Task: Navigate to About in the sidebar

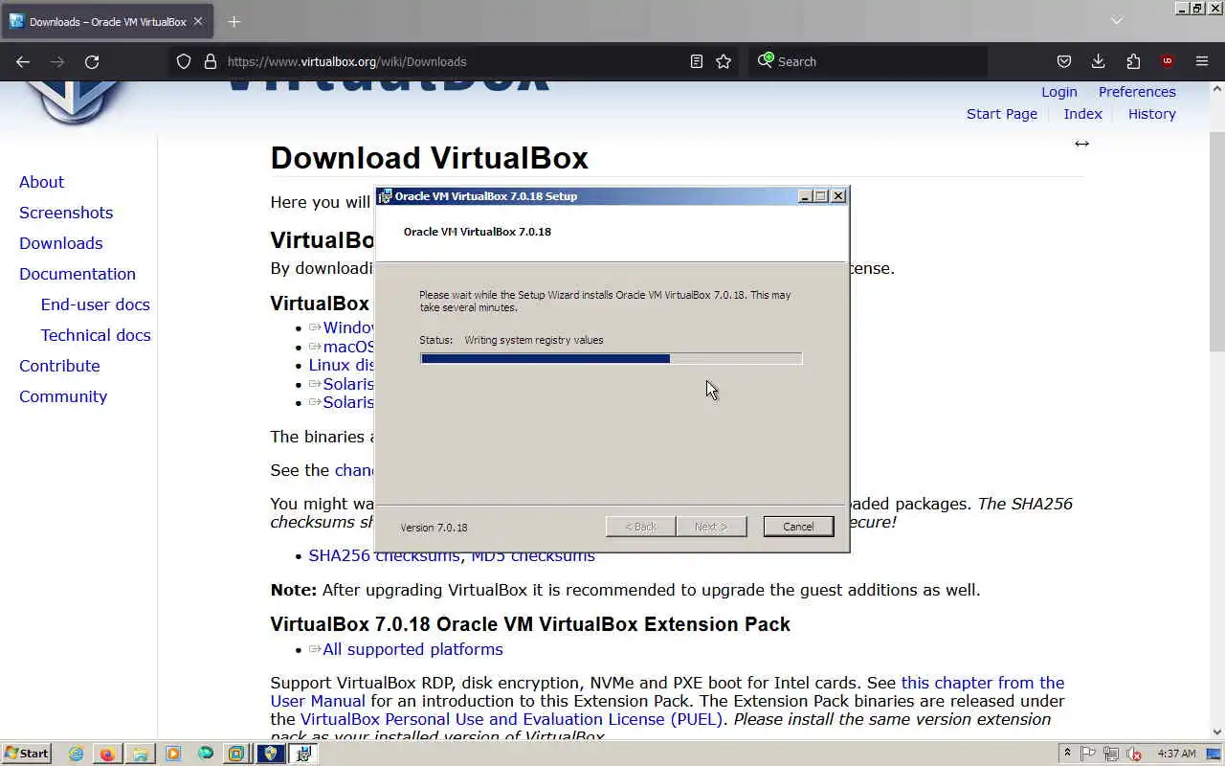Action: coord(41,182)
